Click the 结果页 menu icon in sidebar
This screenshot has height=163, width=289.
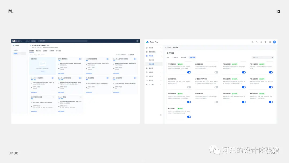147,76
